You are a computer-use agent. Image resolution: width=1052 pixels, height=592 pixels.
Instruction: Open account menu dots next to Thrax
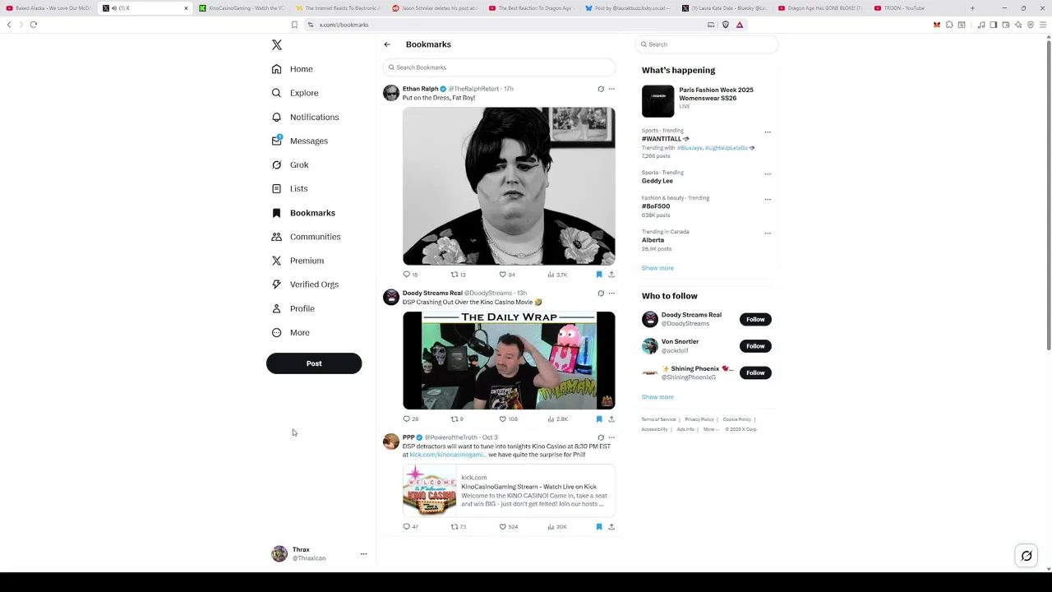(x=363, y=554)
